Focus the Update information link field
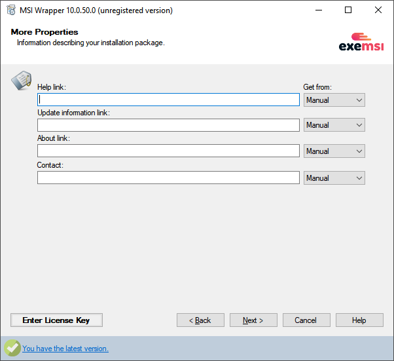The image size is (394, 361). [x=168, y=125]
